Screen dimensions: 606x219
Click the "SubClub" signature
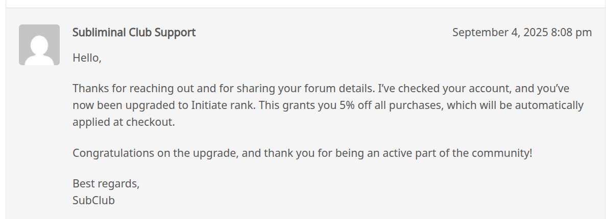pyautogui.click(x=93, y=200)
